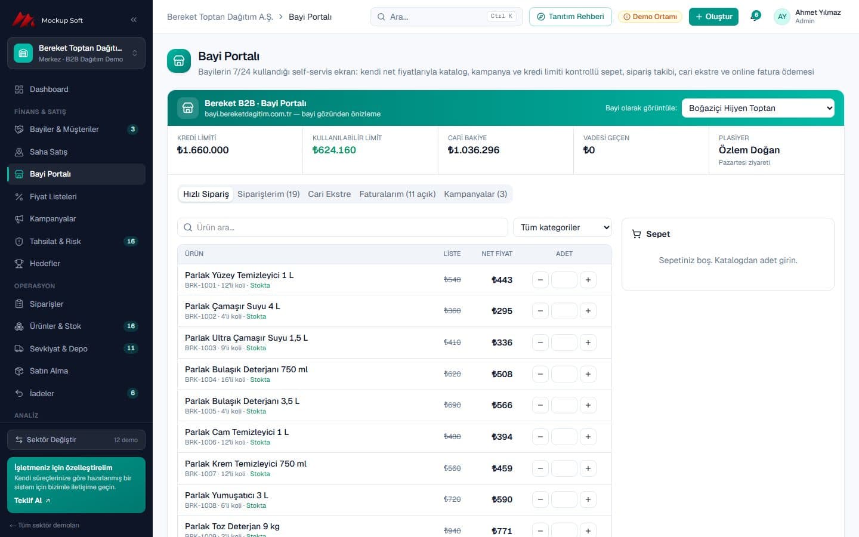Click the Dashboard grid icon in sidebar
This screenshot has width=859, height=537.
pos(19,89)
